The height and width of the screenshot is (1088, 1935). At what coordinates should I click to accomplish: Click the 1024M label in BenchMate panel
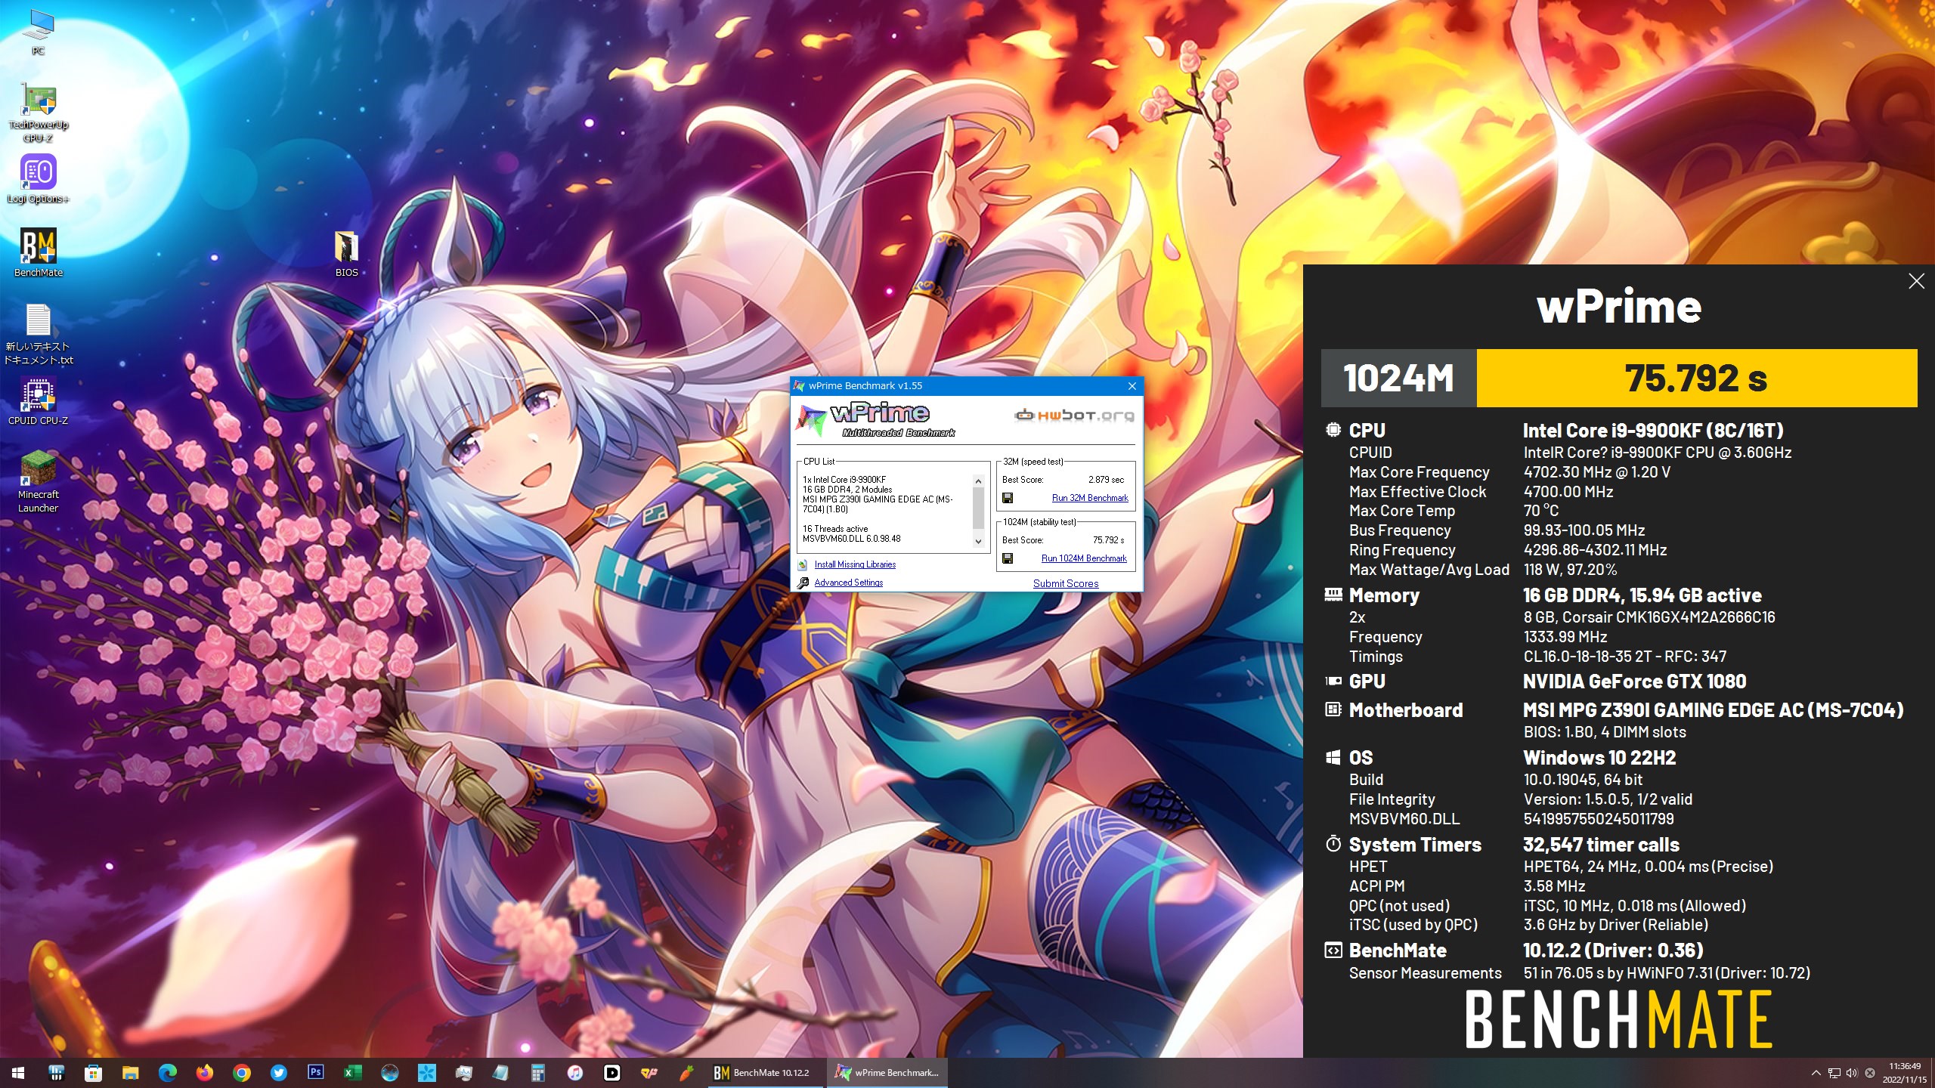click(1398, 378)
